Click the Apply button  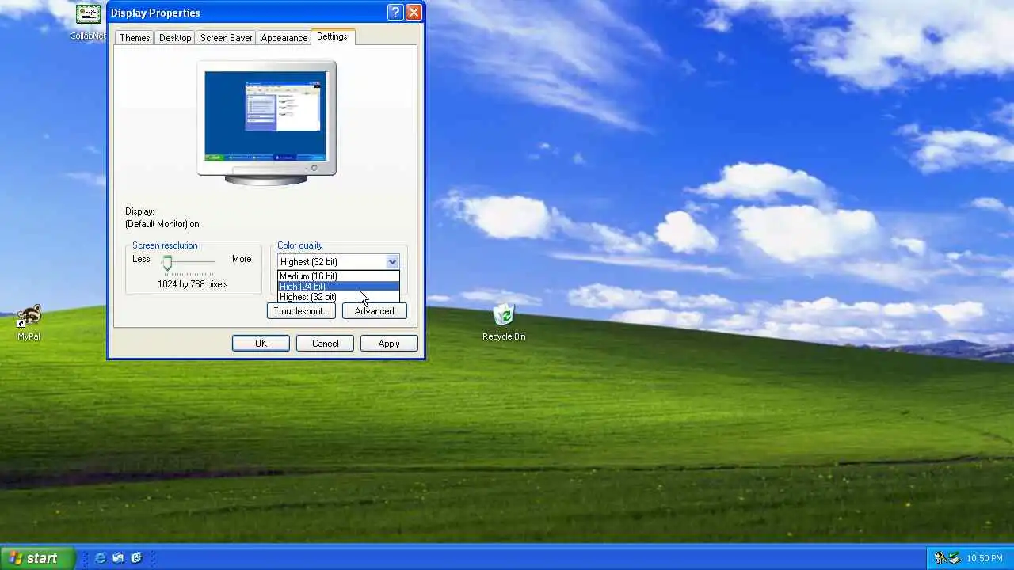coord(389,344)
